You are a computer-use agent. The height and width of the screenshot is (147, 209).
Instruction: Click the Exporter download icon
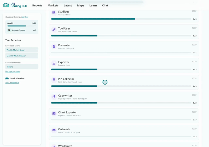pyautogui.click(x=54, y=63)
